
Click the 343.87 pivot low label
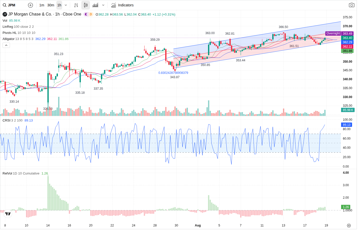coord(175,77)
